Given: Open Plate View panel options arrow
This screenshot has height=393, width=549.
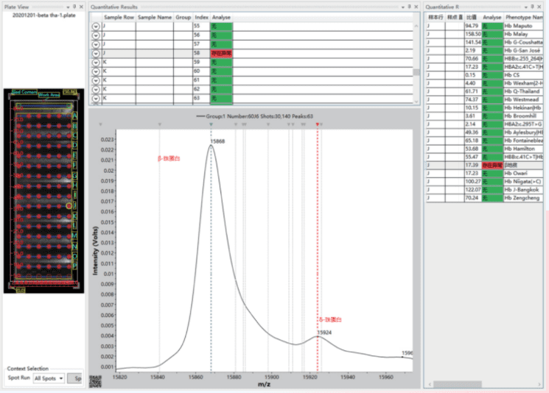Looking at the screenshot, I should [x=68, y=7].
